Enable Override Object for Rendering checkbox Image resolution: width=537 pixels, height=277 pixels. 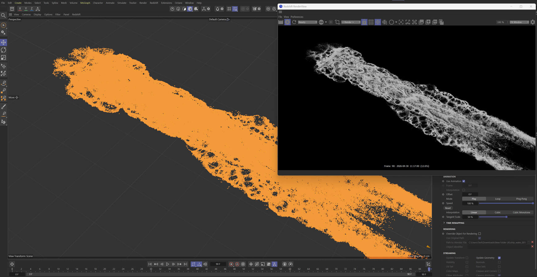click(480, 234)
